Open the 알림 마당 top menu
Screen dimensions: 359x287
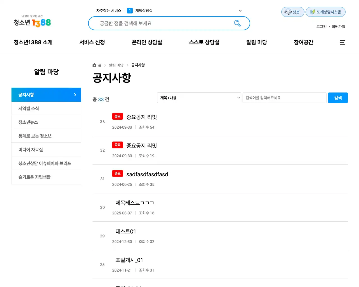[257, 42]
